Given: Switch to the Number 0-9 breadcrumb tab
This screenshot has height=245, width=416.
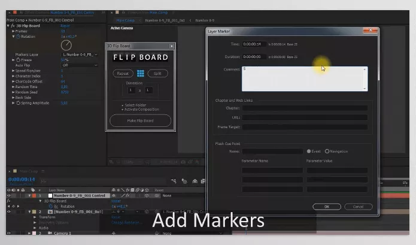Looking at the screenshot, I should [x=205, y=20].
